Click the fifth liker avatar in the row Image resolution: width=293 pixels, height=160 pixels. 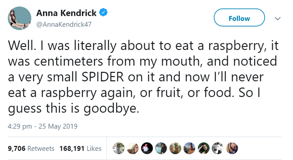(175, 148)
